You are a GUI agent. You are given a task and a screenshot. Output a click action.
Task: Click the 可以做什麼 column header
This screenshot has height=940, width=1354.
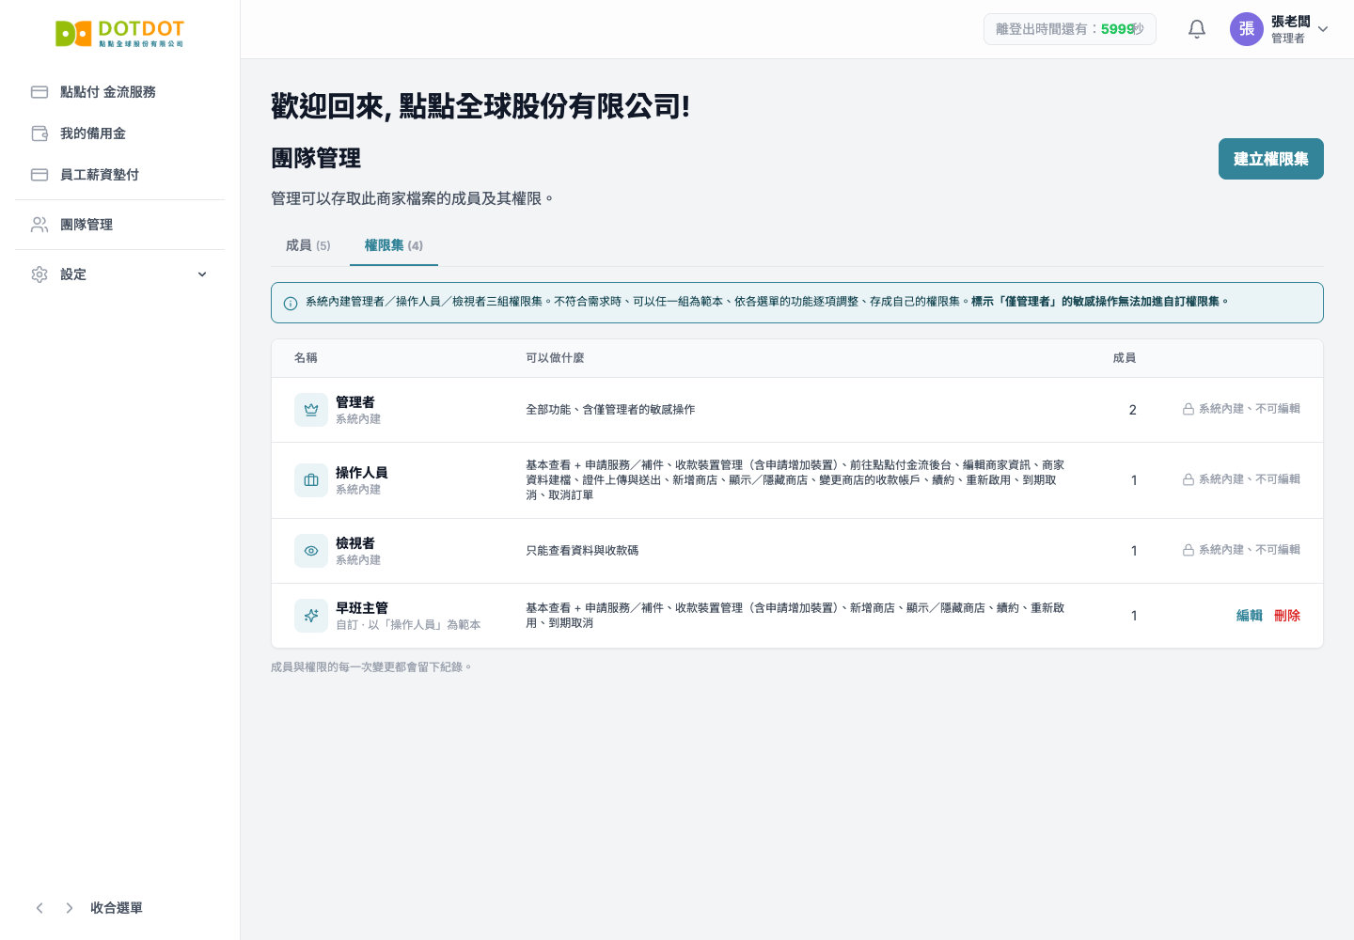point(555,358)
